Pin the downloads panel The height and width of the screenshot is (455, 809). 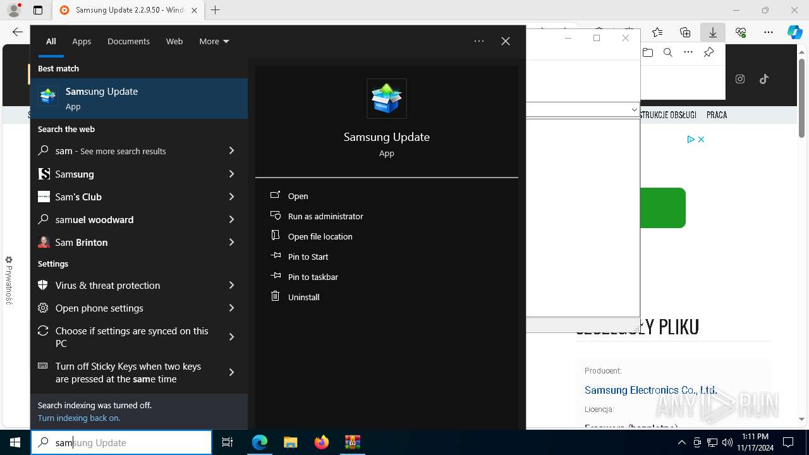click(709, 52)
